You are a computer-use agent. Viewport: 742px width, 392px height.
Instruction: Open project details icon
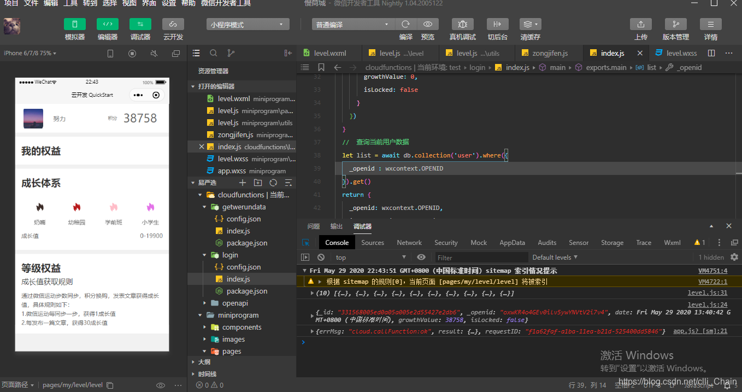click(711, 24)
